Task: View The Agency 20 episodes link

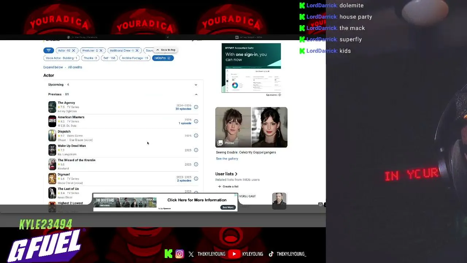Action: (184, 109)
